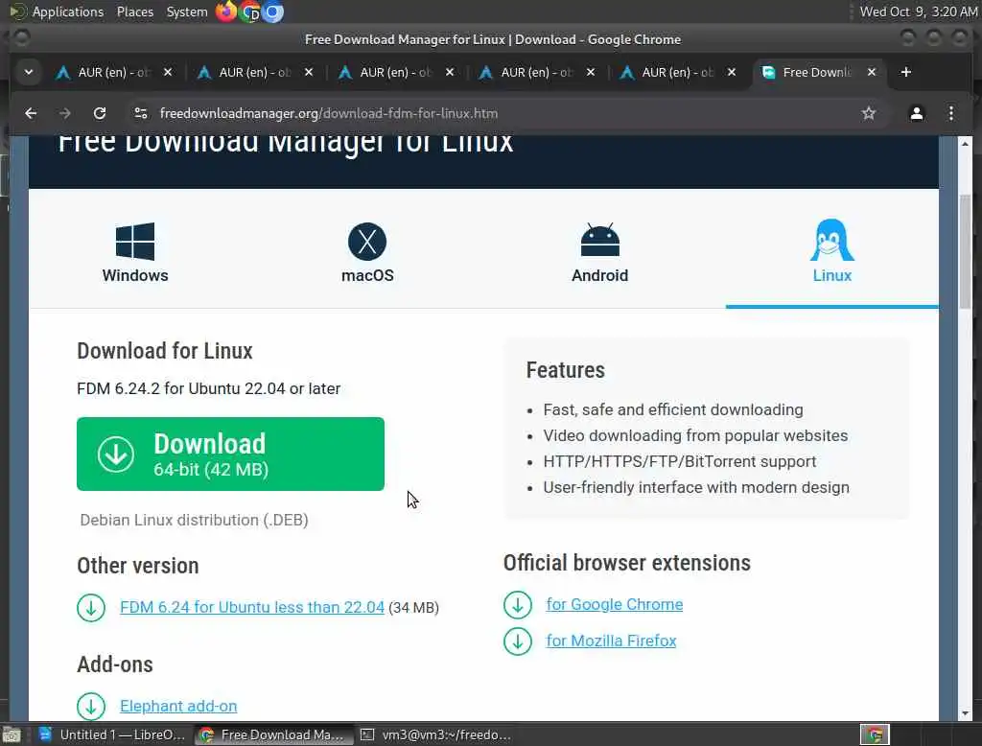
Task: Open the Places menu
Action: point(134,12)
